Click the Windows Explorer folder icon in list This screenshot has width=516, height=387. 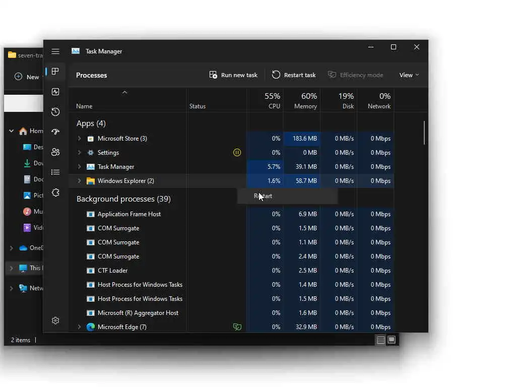[x=91, y=181]
